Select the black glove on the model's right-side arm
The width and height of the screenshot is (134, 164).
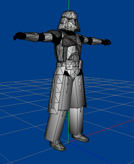pos(106,42)
